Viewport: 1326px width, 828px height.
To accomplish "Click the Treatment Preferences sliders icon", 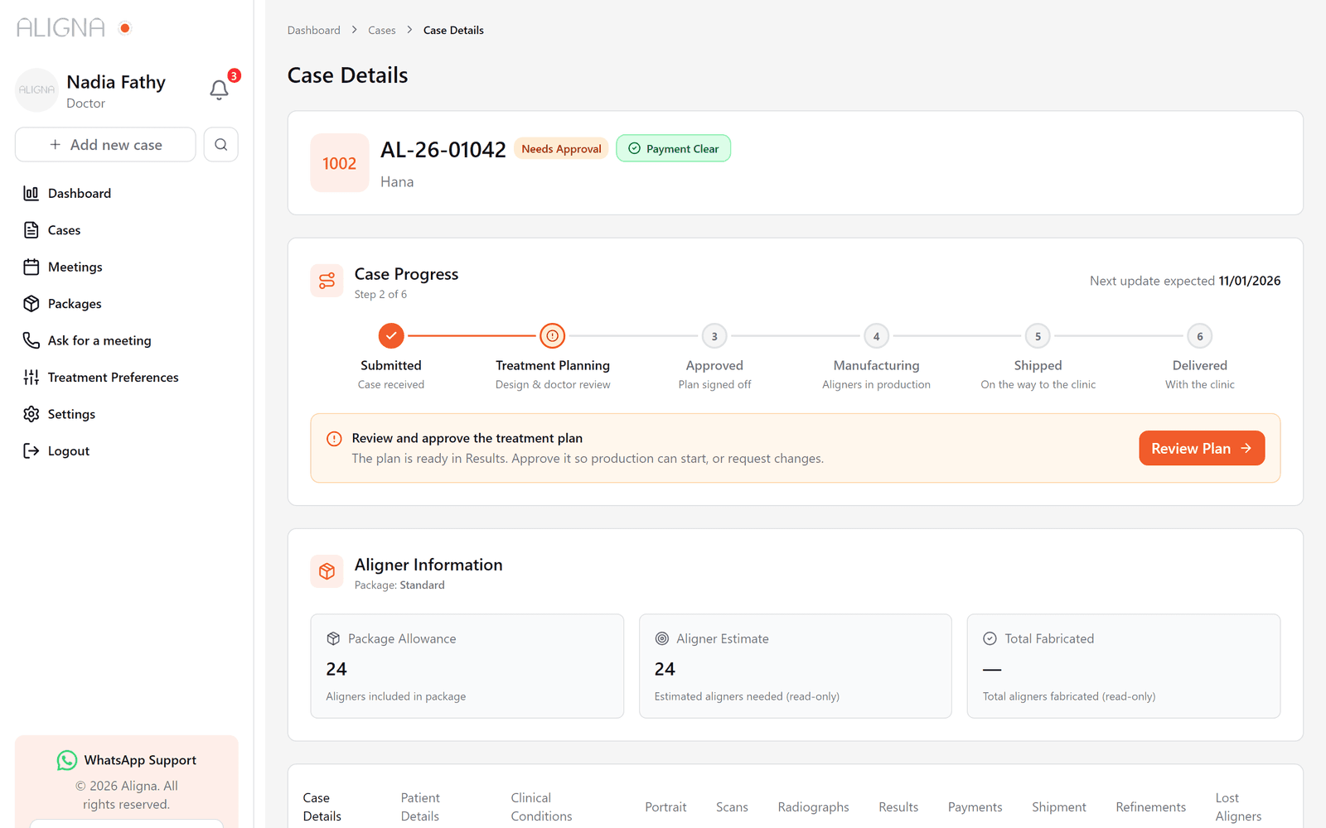I will (x=31, y=378).
